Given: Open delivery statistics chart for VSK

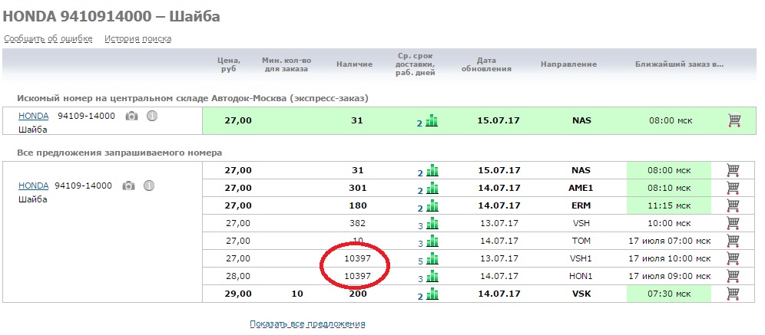Looking at the screenshot, I should 432,294.
